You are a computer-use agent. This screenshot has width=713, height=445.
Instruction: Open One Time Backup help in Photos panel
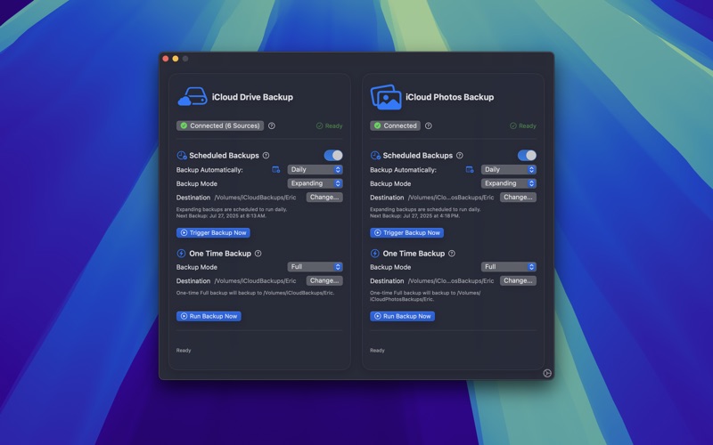tap(452, 254)
